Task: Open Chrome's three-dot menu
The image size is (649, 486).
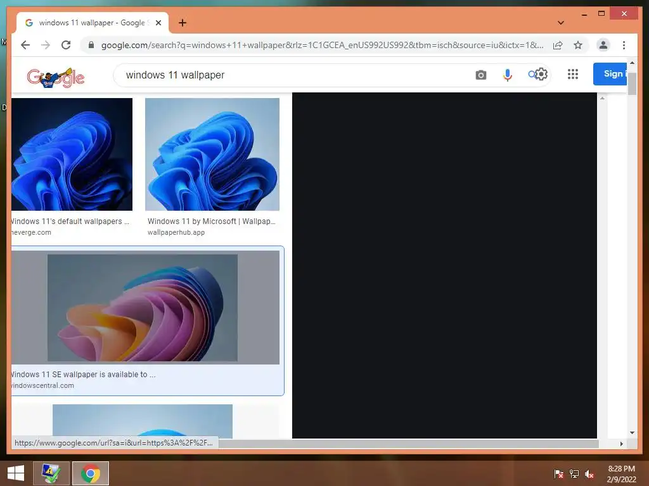Action: 624,45
